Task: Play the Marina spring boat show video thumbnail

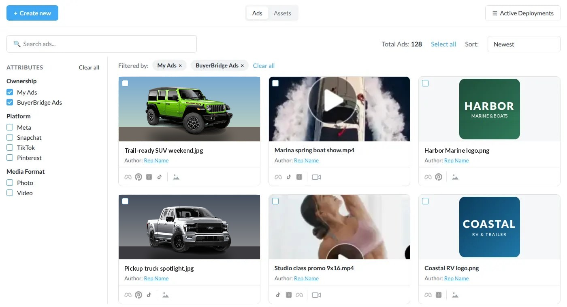Action: click(332, 101)
